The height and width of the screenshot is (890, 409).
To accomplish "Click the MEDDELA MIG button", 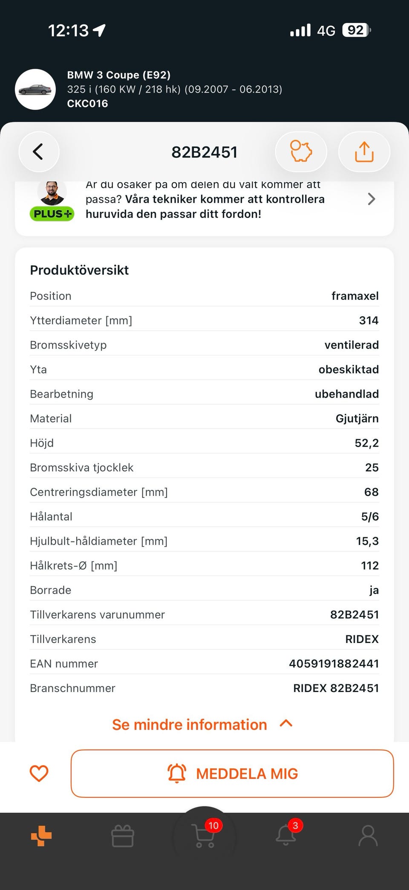I will (232, 774).
